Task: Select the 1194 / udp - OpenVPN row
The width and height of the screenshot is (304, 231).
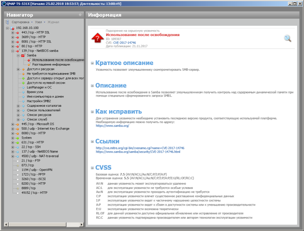Action: (x=37, y=170)
